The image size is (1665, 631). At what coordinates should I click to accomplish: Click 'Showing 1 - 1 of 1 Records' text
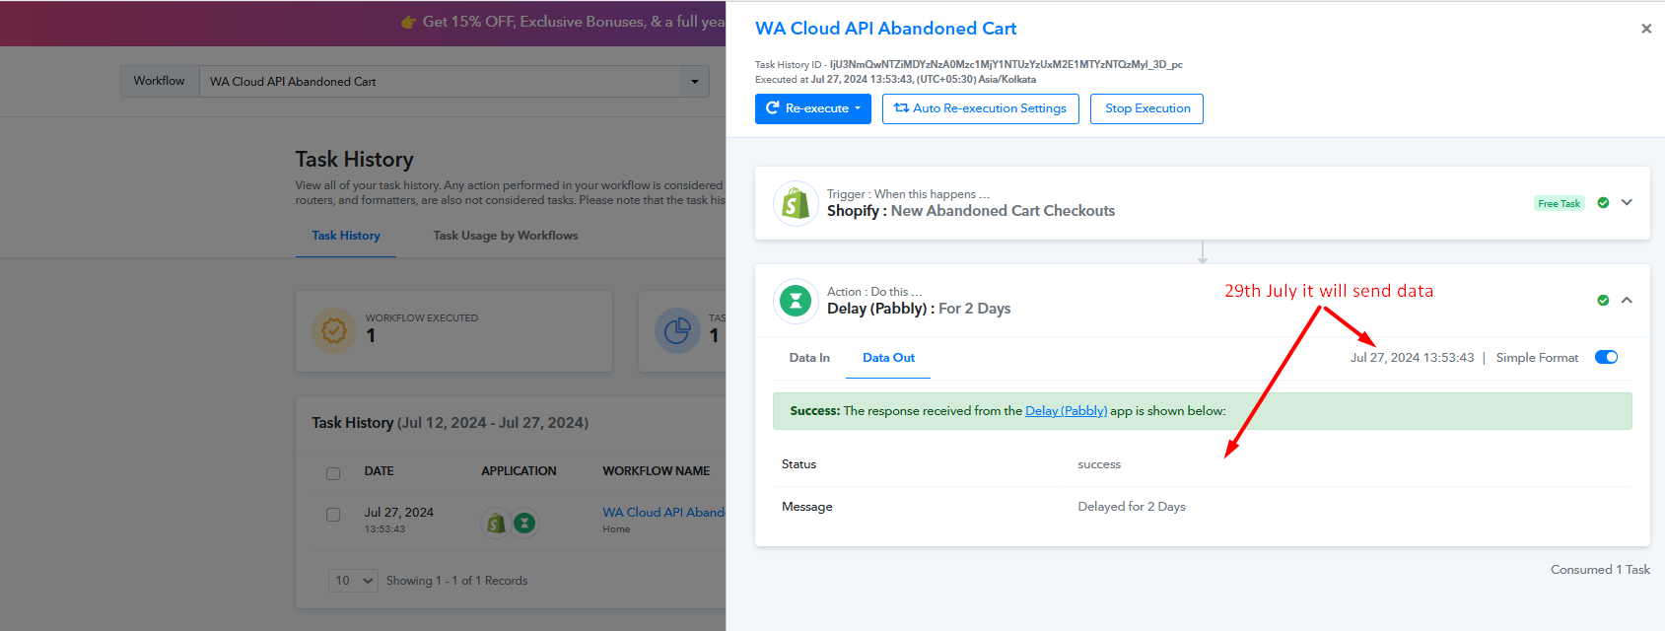(456, 581)
